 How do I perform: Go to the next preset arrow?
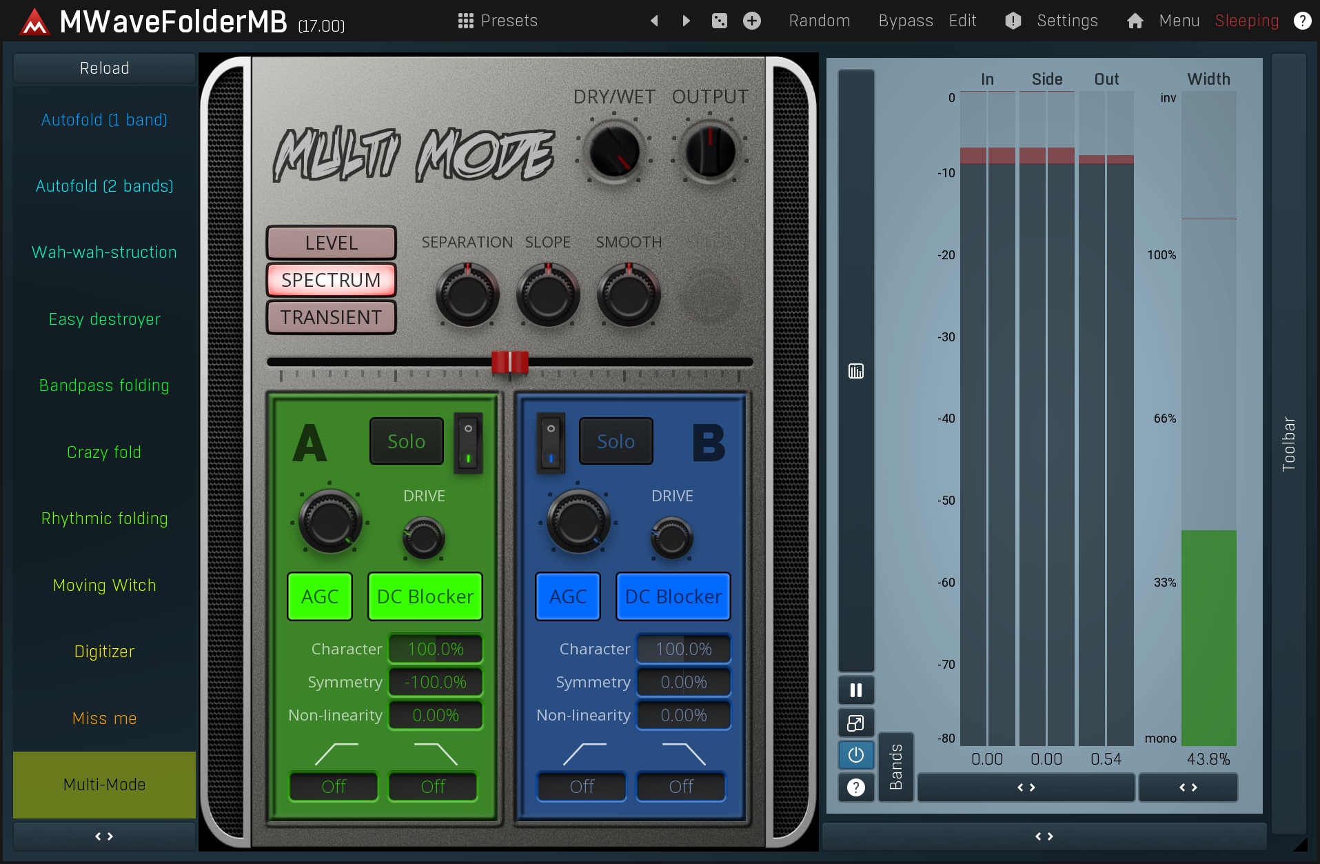(x=686, y=21)
